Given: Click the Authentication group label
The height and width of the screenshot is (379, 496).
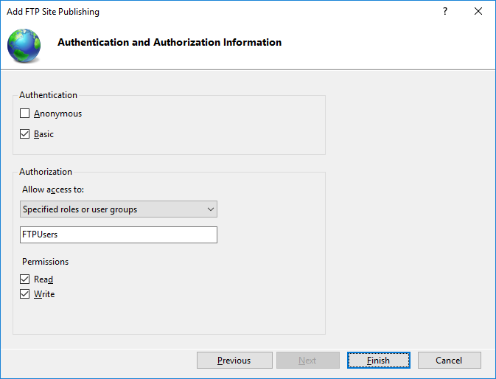Looking at the screenshot, I should pyautogui.click(x=48, y=95).
